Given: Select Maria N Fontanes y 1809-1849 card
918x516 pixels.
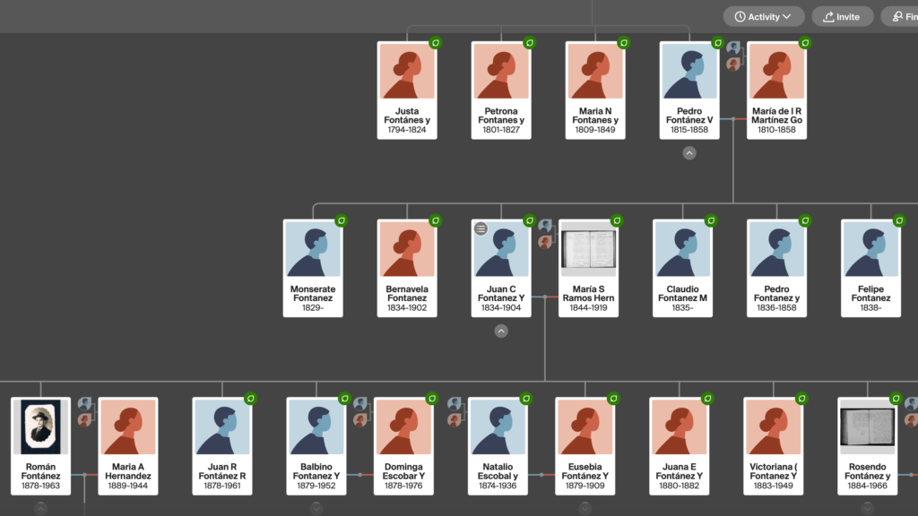Looking at the screenshot, I should (595, 90).
